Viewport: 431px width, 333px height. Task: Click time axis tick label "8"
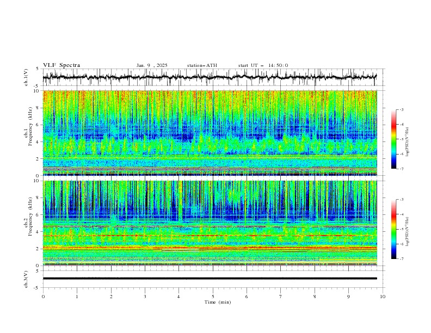(315, 297)
